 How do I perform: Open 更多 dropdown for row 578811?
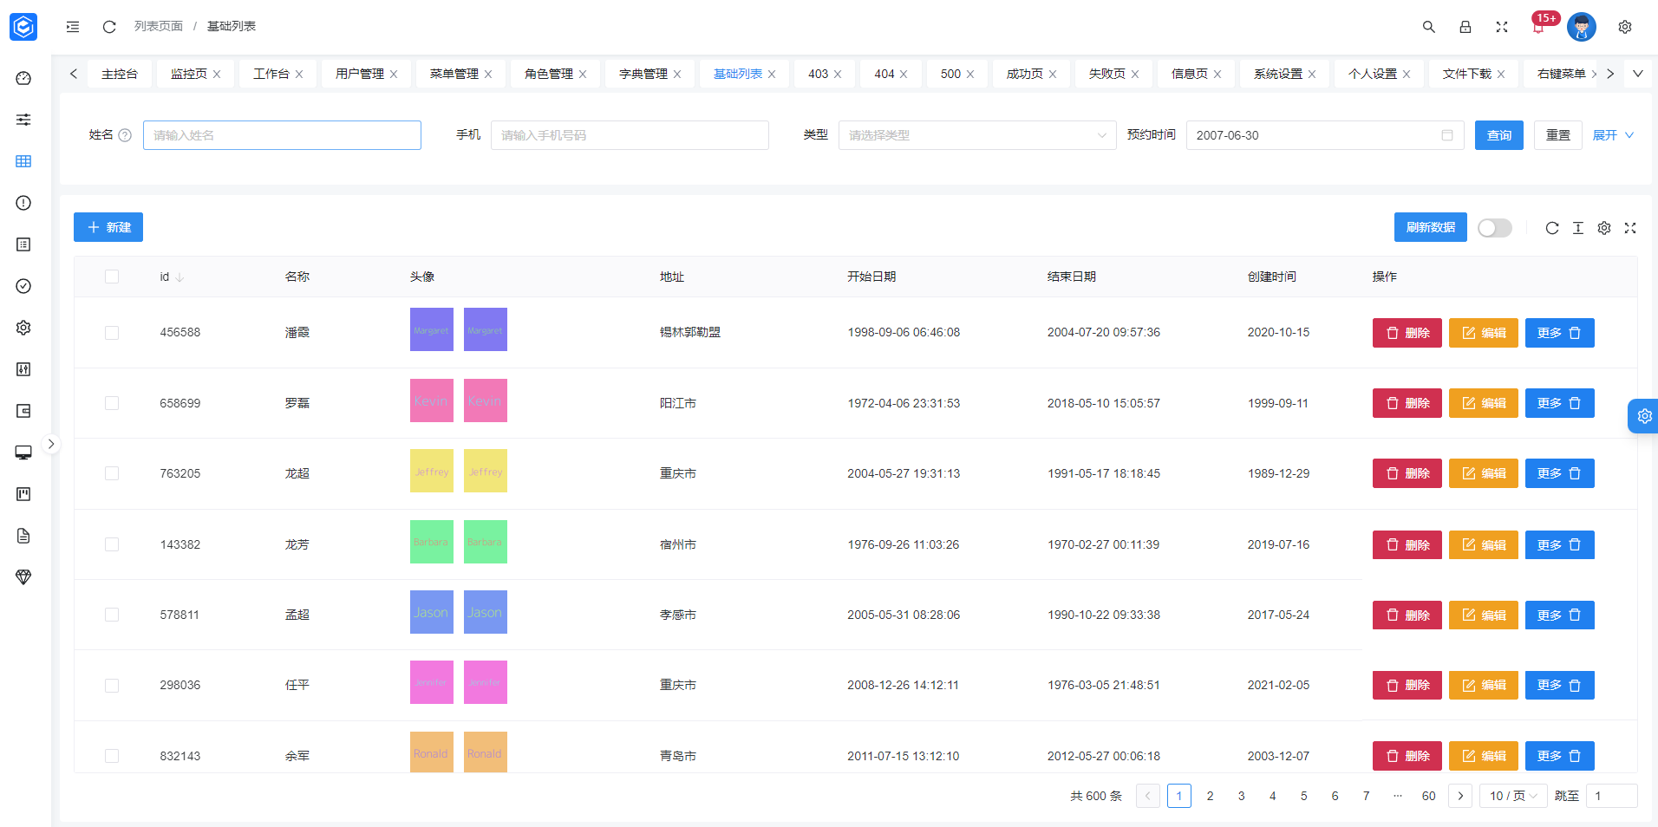(x=1559, y=615)
